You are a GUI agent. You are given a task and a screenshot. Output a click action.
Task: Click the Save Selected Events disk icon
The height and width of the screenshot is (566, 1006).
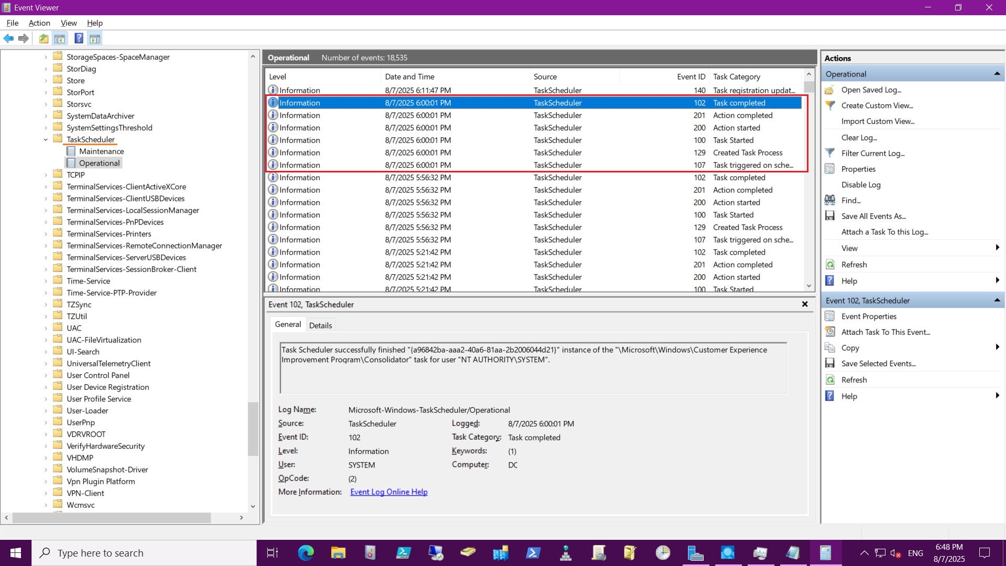[829, 363]
